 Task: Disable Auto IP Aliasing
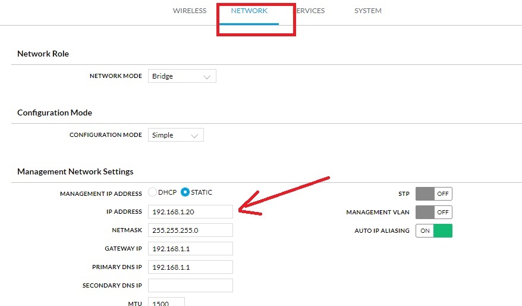click(x=433, y=230)
